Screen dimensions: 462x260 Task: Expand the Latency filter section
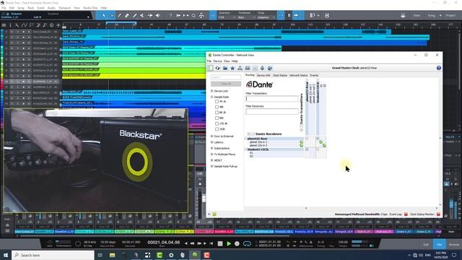point(212,142)
